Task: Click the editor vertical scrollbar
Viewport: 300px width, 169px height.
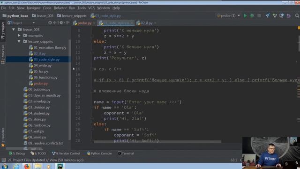Action: pos(299,44)
